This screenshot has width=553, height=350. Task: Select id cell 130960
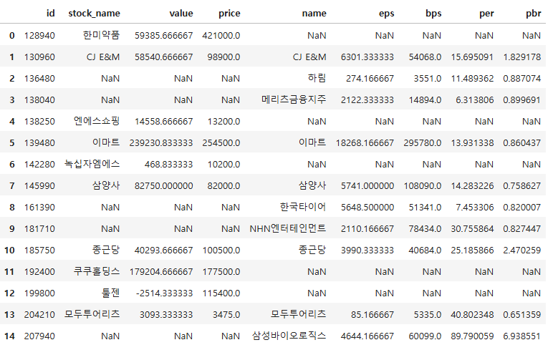(x=39, y=57)
